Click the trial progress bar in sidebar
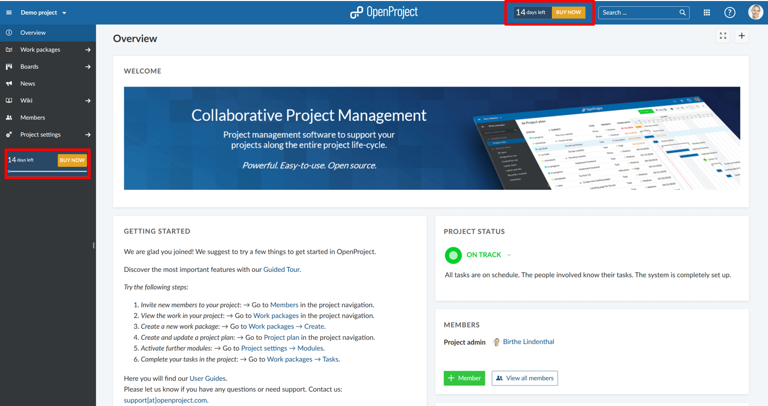Image resolution: width=768 pixels, height=406 pixels. (48, 172)
